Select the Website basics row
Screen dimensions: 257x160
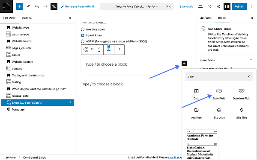coord(37,41)
